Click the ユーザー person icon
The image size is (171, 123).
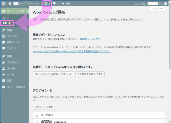tap(4, 68)
